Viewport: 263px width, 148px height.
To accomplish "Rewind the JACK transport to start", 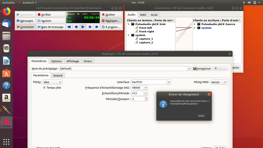I will [69, 27].
